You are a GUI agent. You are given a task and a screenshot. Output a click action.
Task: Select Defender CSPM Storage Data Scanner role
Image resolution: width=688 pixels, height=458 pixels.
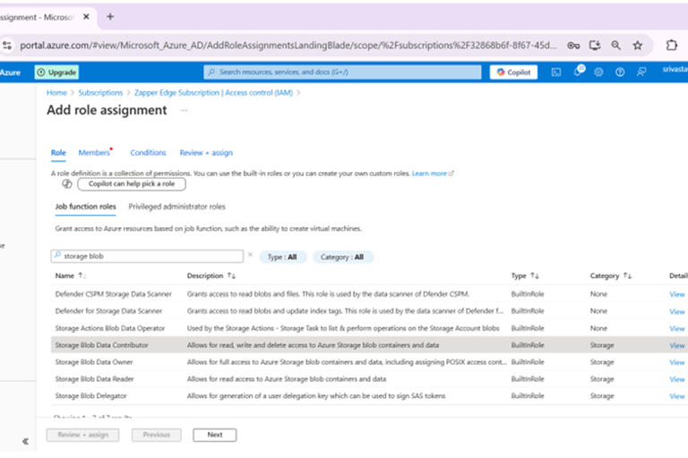(113, 294)
